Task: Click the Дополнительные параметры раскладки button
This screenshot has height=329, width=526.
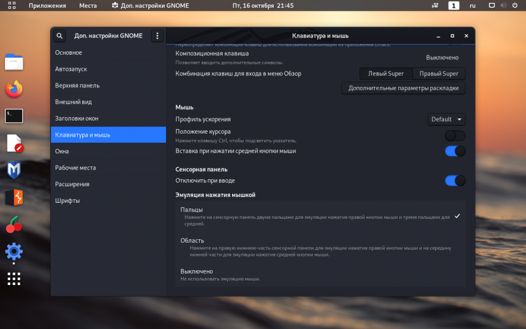Action: pyautogui.click(x=403, y=88)
